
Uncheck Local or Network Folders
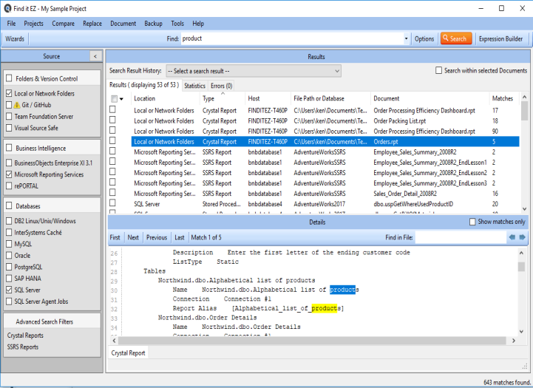[x=9, y=93]
